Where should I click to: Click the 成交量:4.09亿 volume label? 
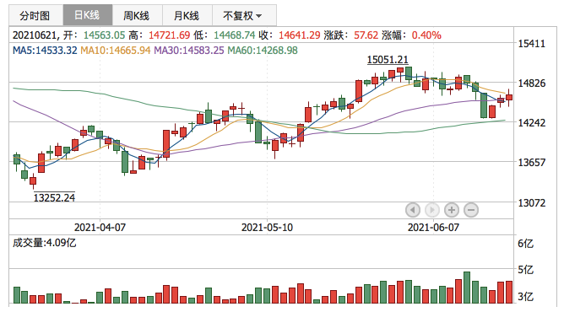coord(44,243)
